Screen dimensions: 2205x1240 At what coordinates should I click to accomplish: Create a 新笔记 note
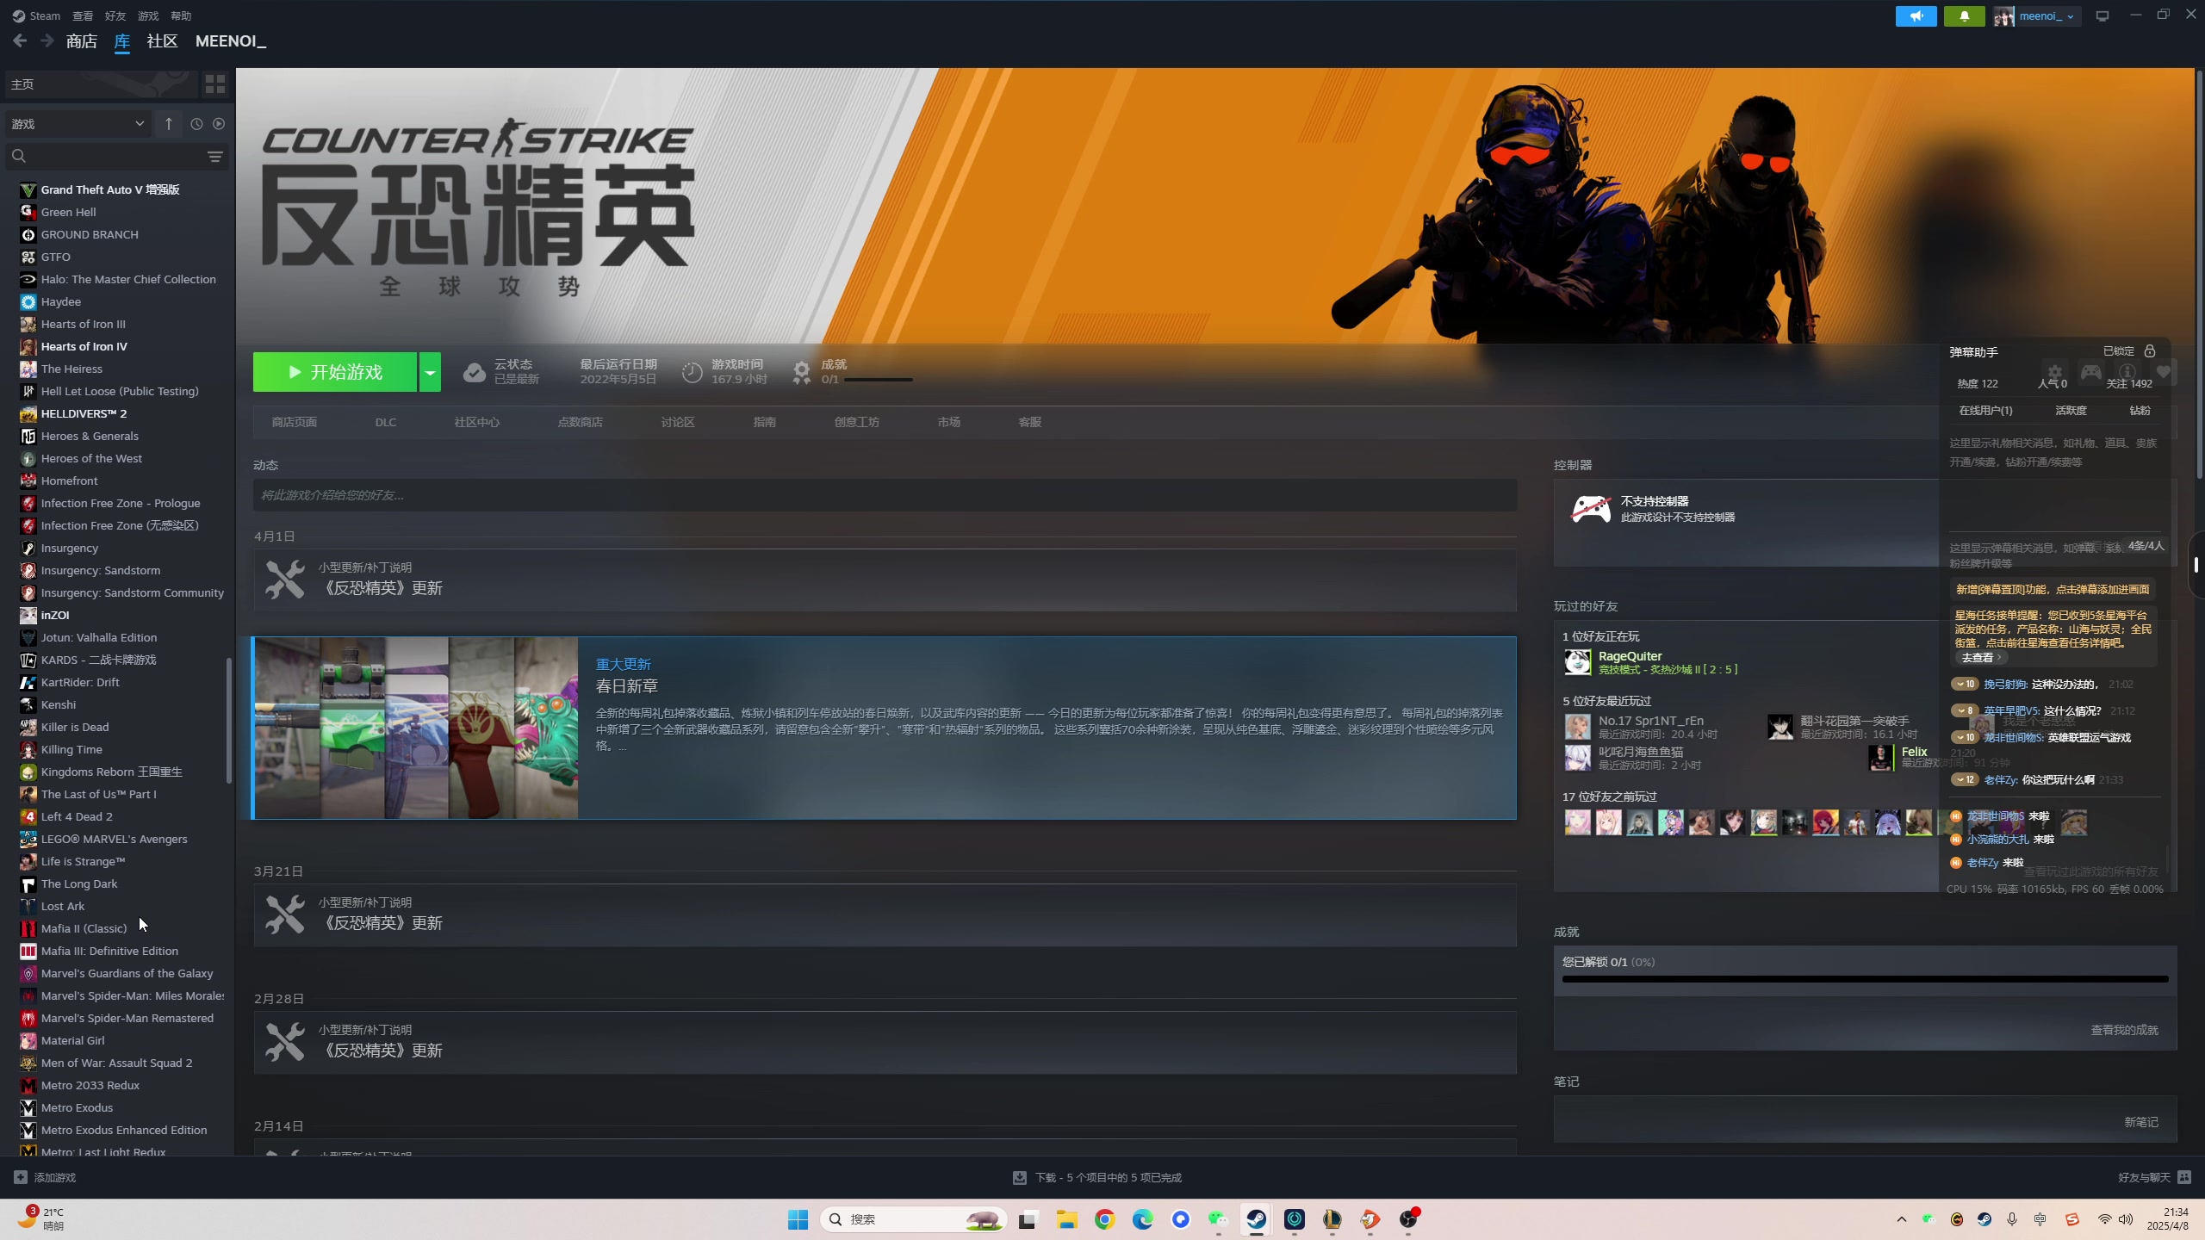[2141, 1122]
